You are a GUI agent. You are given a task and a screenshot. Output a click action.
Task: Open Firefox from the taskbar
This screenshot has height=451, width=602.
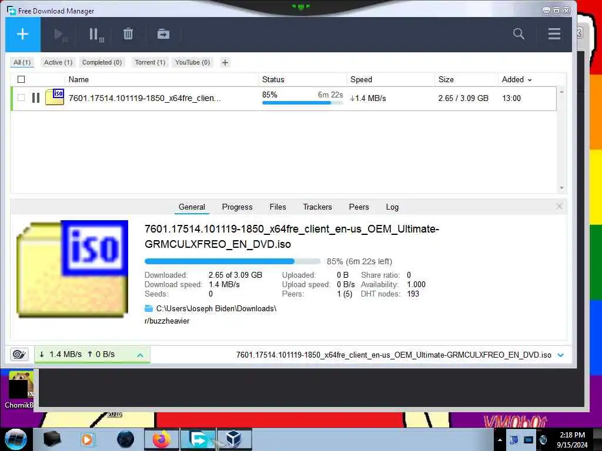(x=162, y=439)
